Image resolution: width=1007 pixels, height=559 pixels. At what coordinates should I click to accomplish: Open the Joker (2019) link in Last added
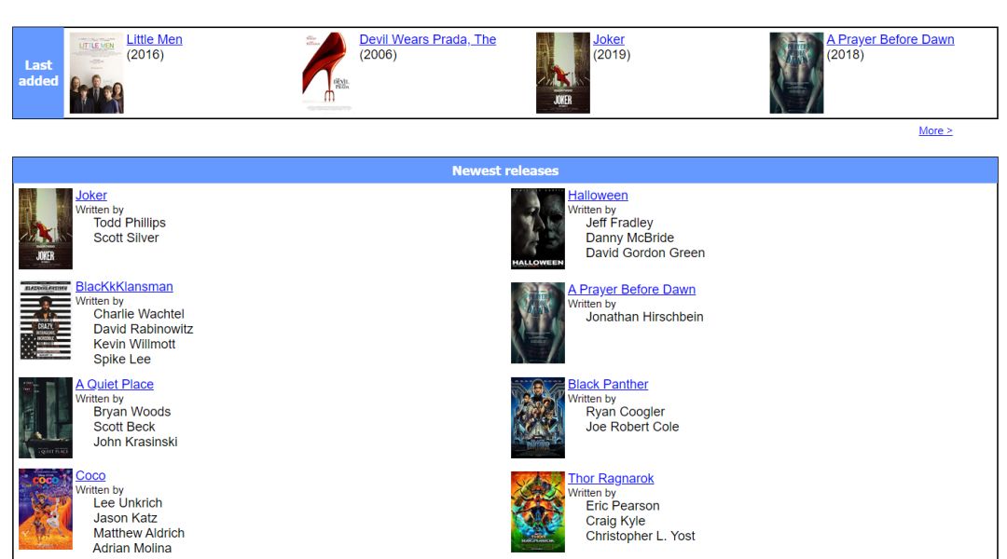click(x=608, y=39)
